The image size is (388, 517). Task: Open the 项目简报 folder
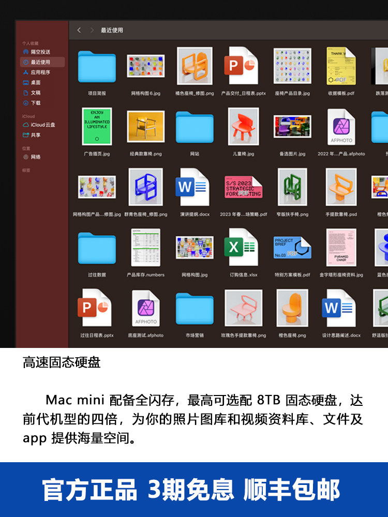coord(97,67)
